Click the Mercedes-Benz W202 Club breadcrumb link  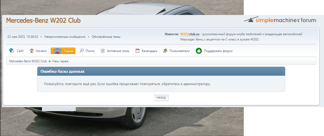[x=28, y=61]
